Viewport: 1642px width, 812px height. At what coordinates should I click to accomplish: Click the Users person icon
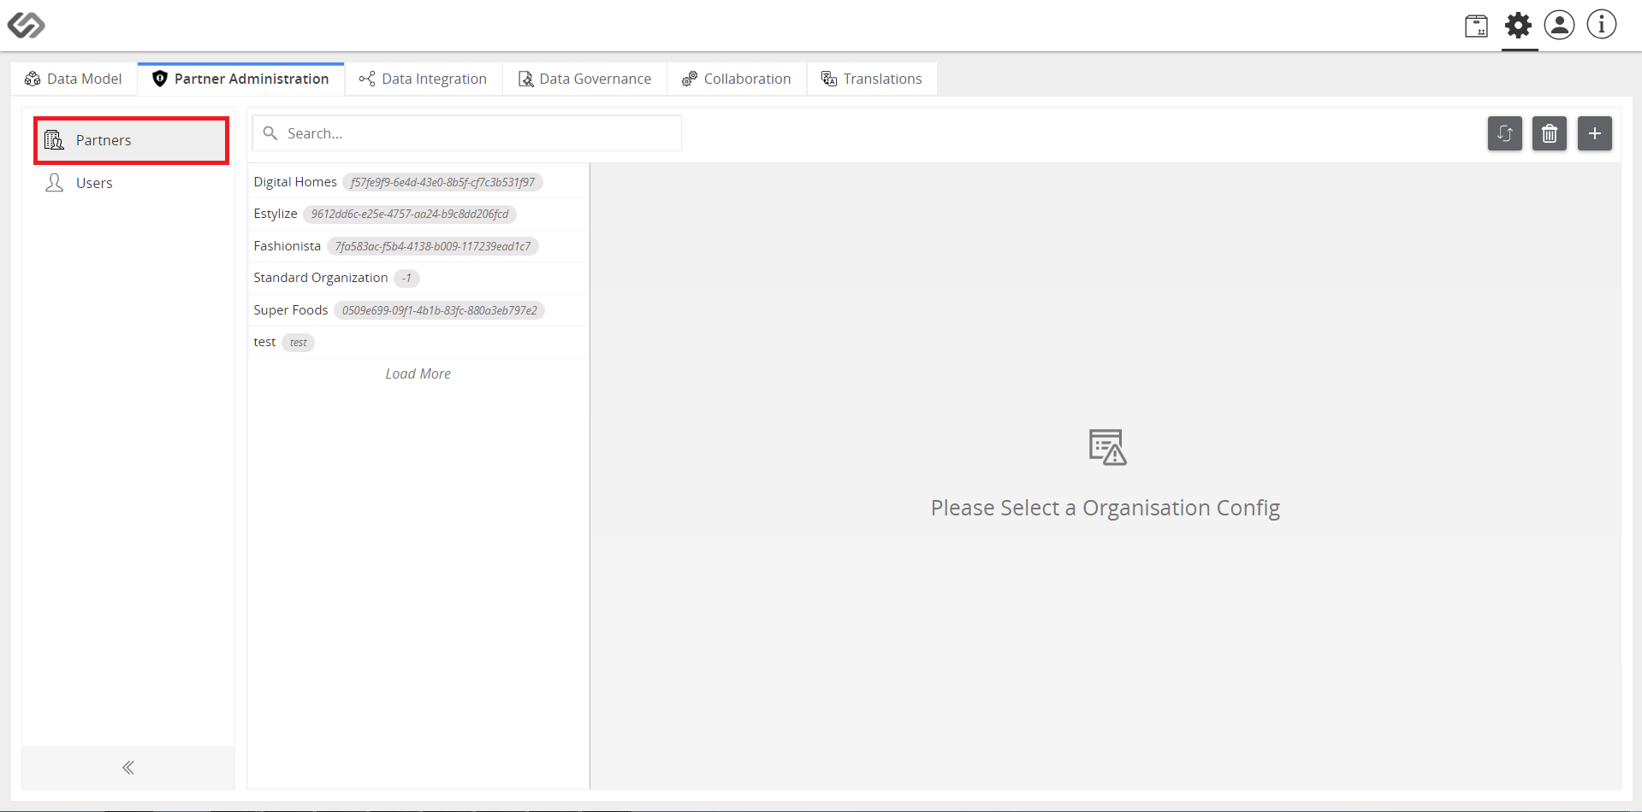coord(55,183)
